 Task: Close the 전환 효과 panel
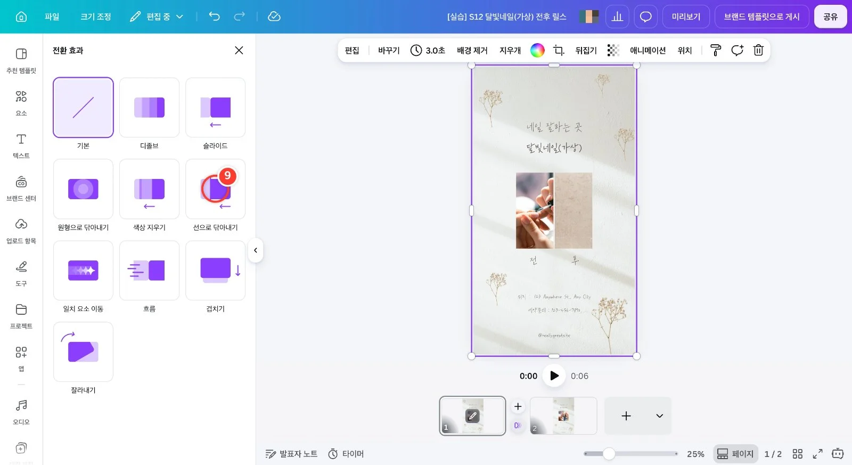(x=239, y=50)
